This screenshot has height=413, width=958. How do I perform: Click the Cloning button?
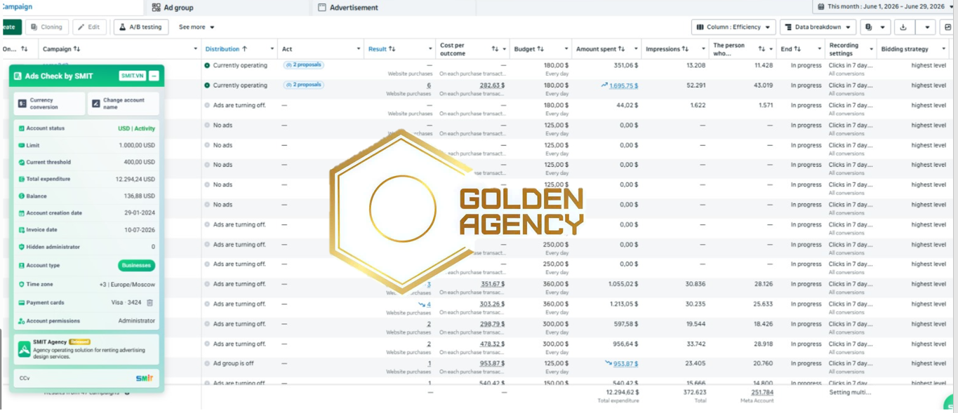[x=47, y=27]
